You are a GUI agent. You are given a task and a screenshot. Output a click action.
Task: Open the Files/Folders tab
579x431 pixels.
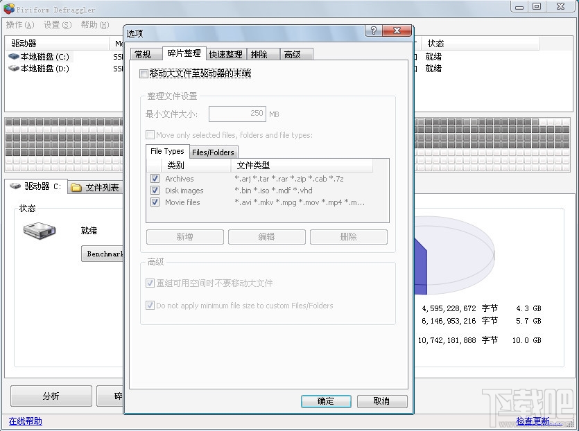(x=213, y=152)
